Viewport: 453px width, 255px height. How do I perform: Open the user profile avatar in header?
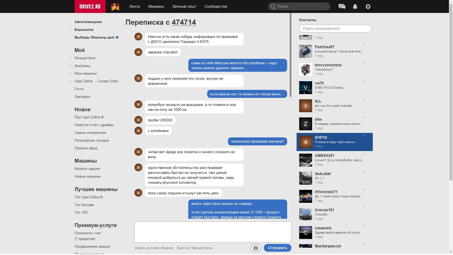pos(115,6)
